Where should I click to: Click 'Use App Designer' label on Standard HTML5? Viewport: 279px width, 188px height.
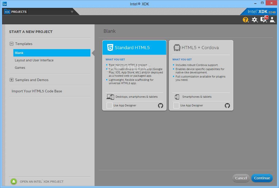coord(125,105)
